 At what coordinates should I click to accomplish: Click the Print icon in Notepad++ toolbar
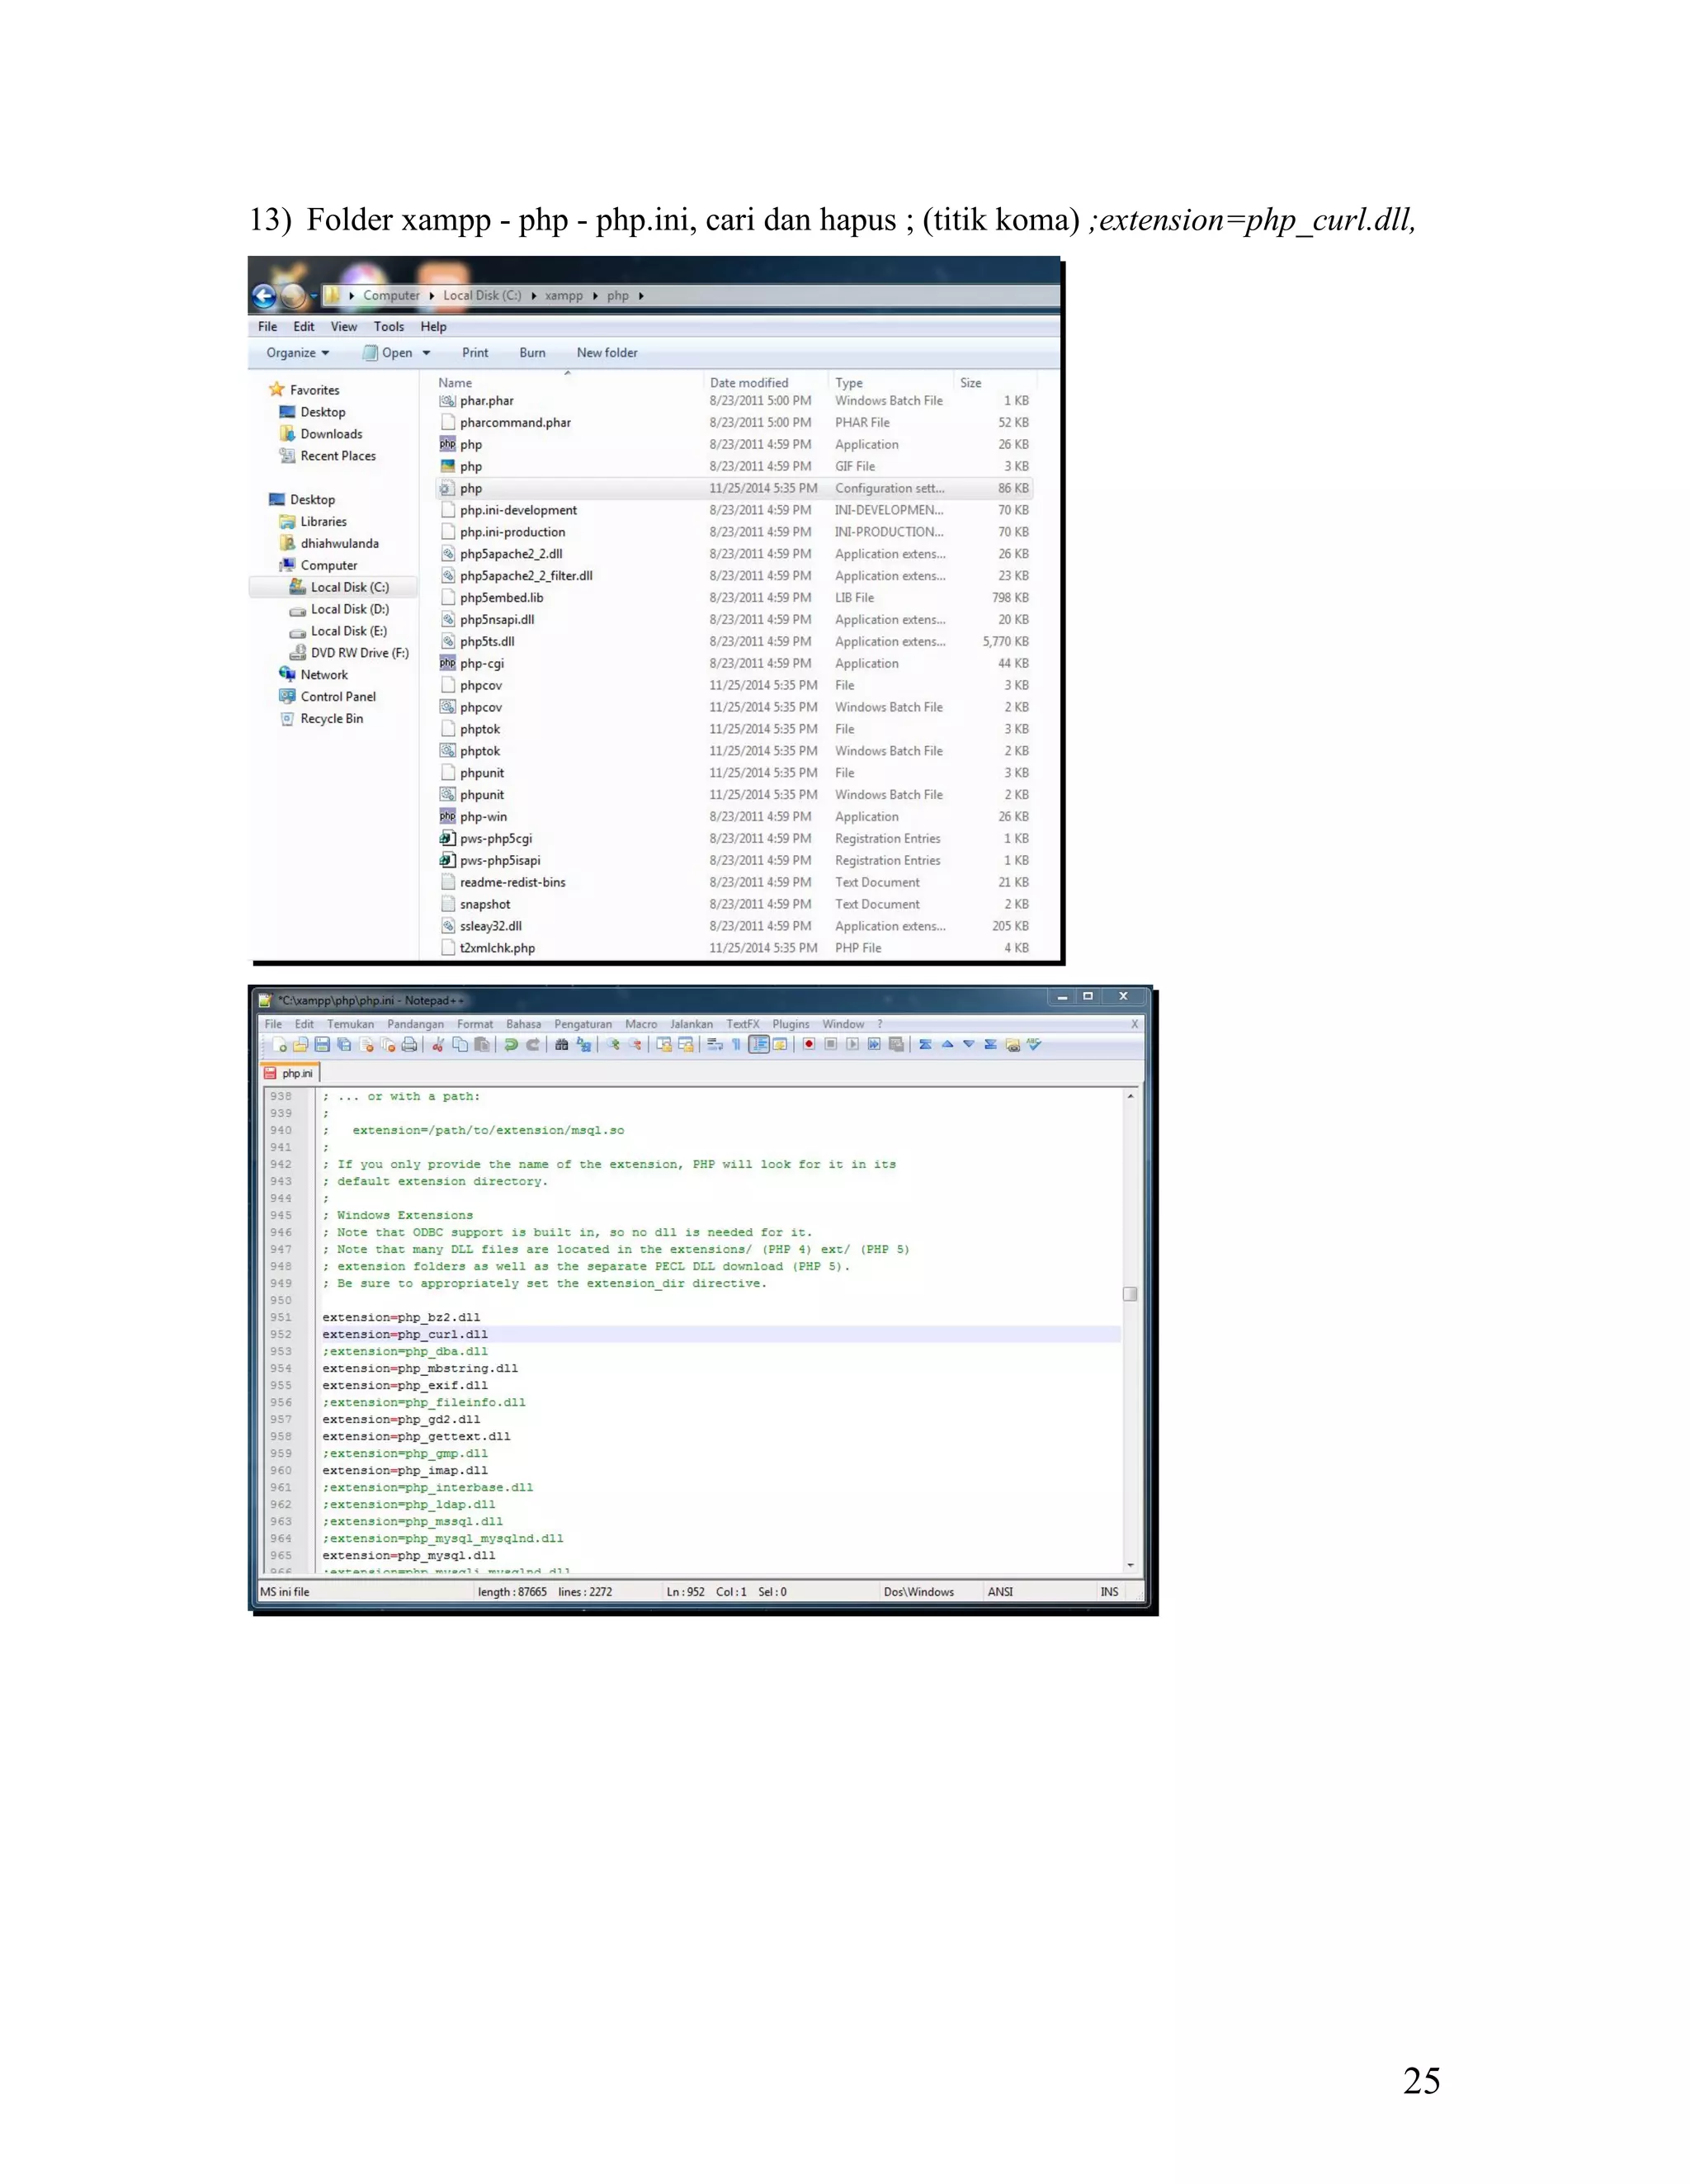click(410, 1045)
